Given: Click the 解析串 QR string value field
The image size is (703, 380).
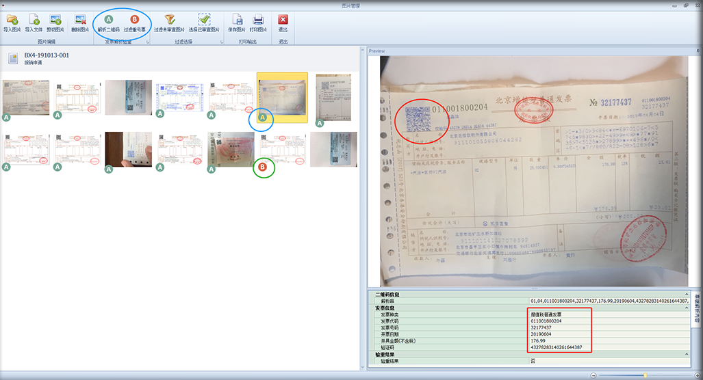Looking at the screenshot, I should 610,301.
